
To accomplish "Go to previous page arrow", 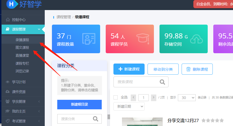I will click(133, 98).
